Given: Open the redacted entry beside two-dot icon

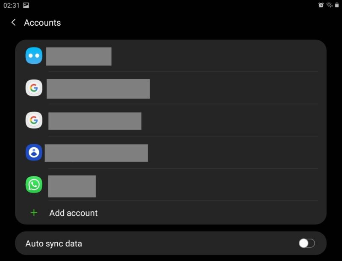Looking at the screenshot, I should [x=79, y=56].
